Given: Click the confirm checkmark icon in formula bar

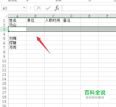Looking at the screenshot, I should [48, 8].
